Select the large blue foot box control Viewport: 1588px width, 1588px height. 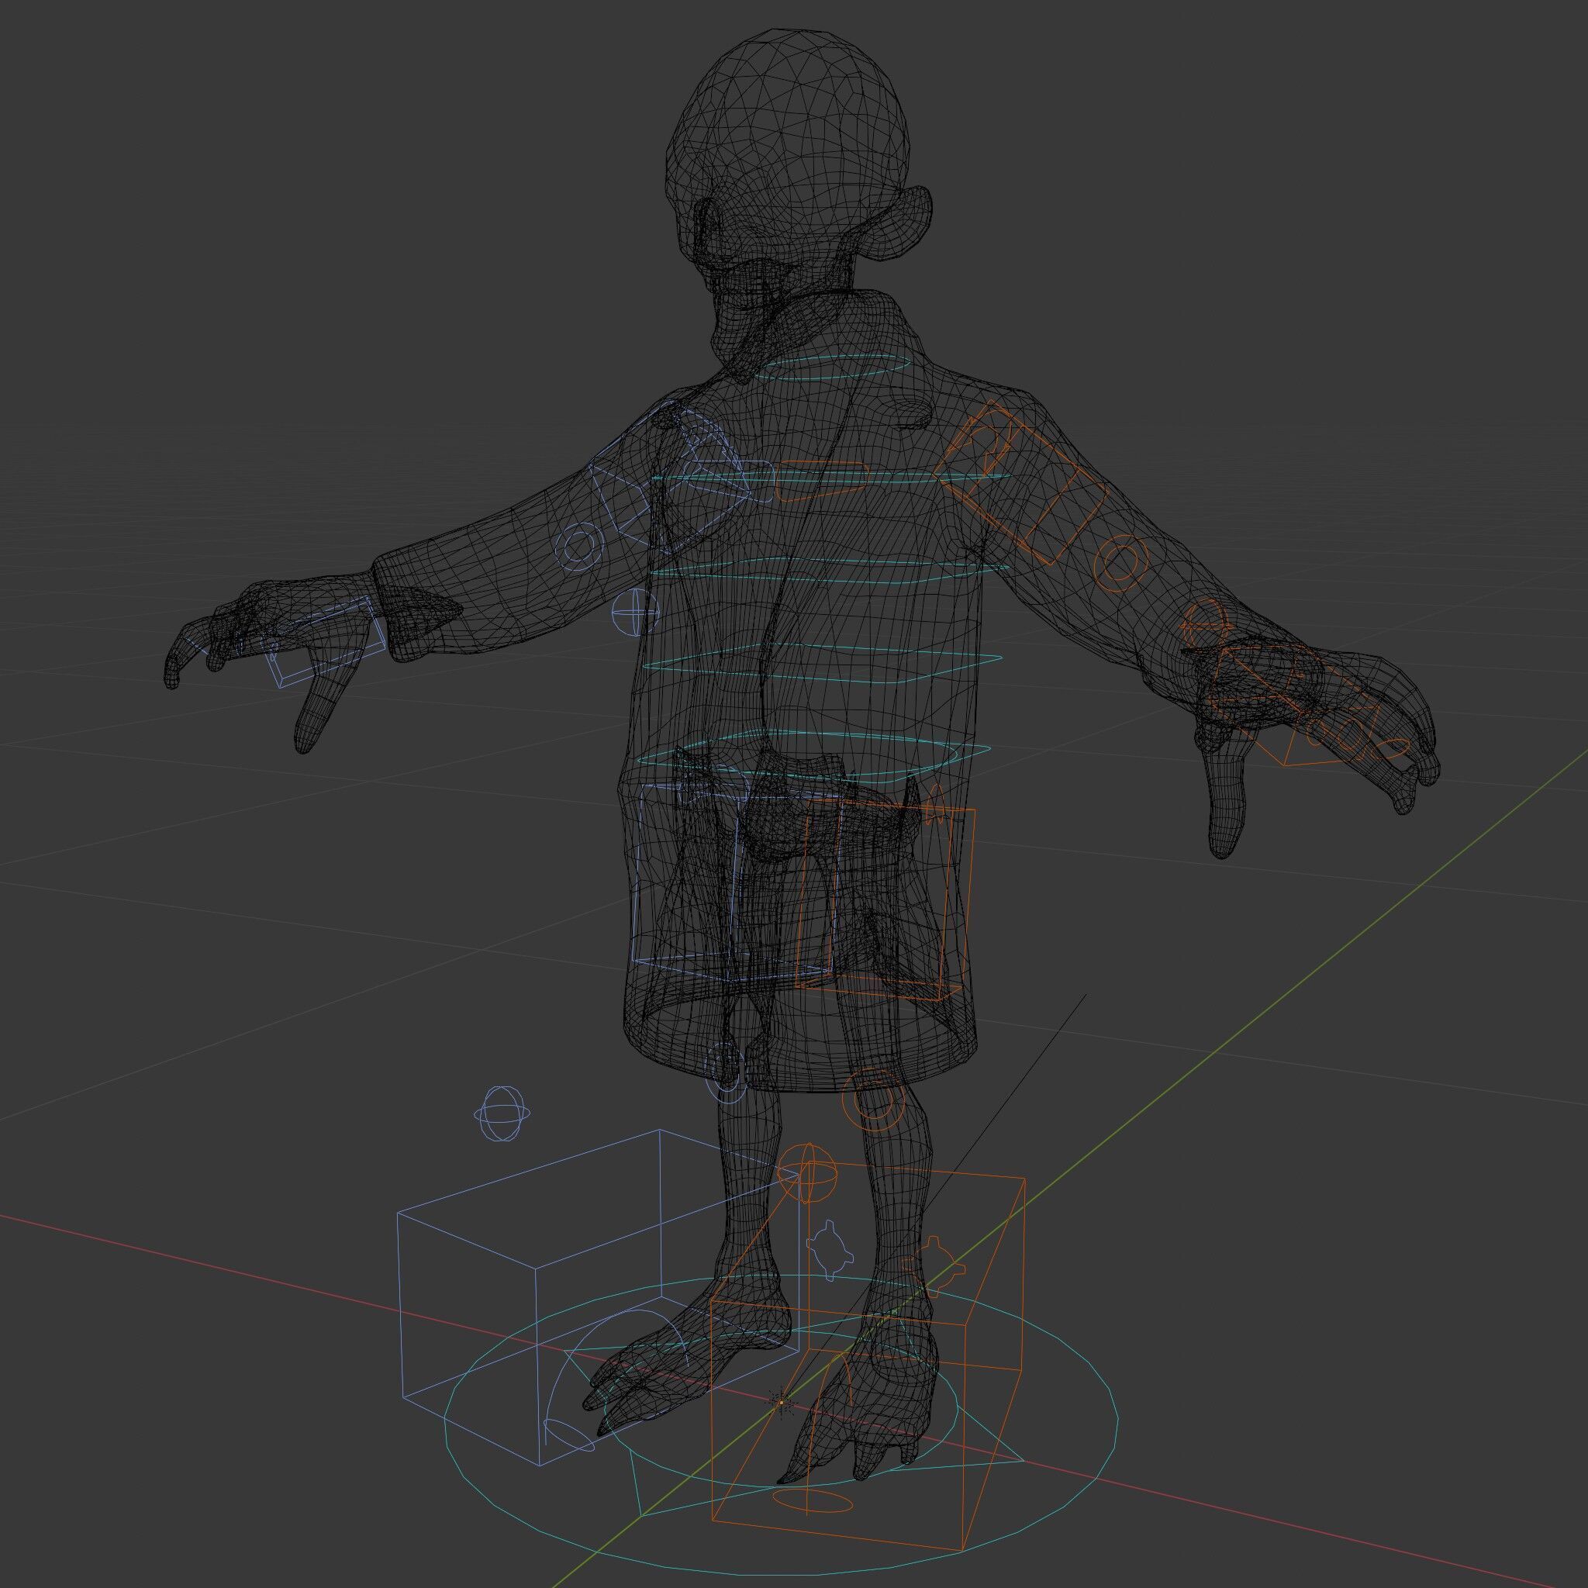click(x=599, y=1297)
